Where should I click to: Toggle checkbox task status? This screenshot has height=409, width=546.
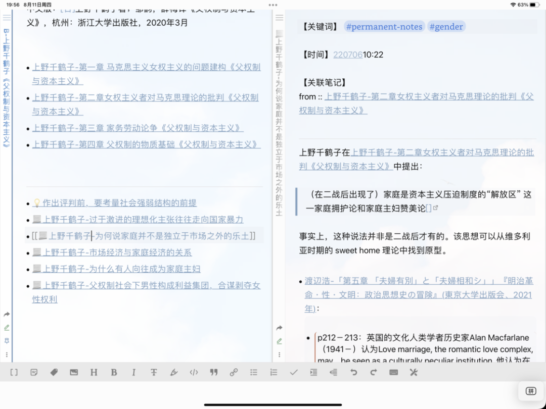click(x=294, y=373)
